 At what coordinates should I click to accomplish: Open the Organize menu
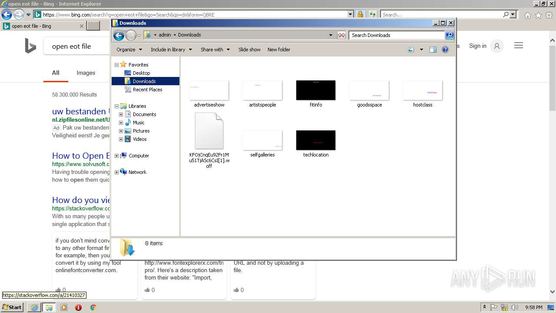129,50
